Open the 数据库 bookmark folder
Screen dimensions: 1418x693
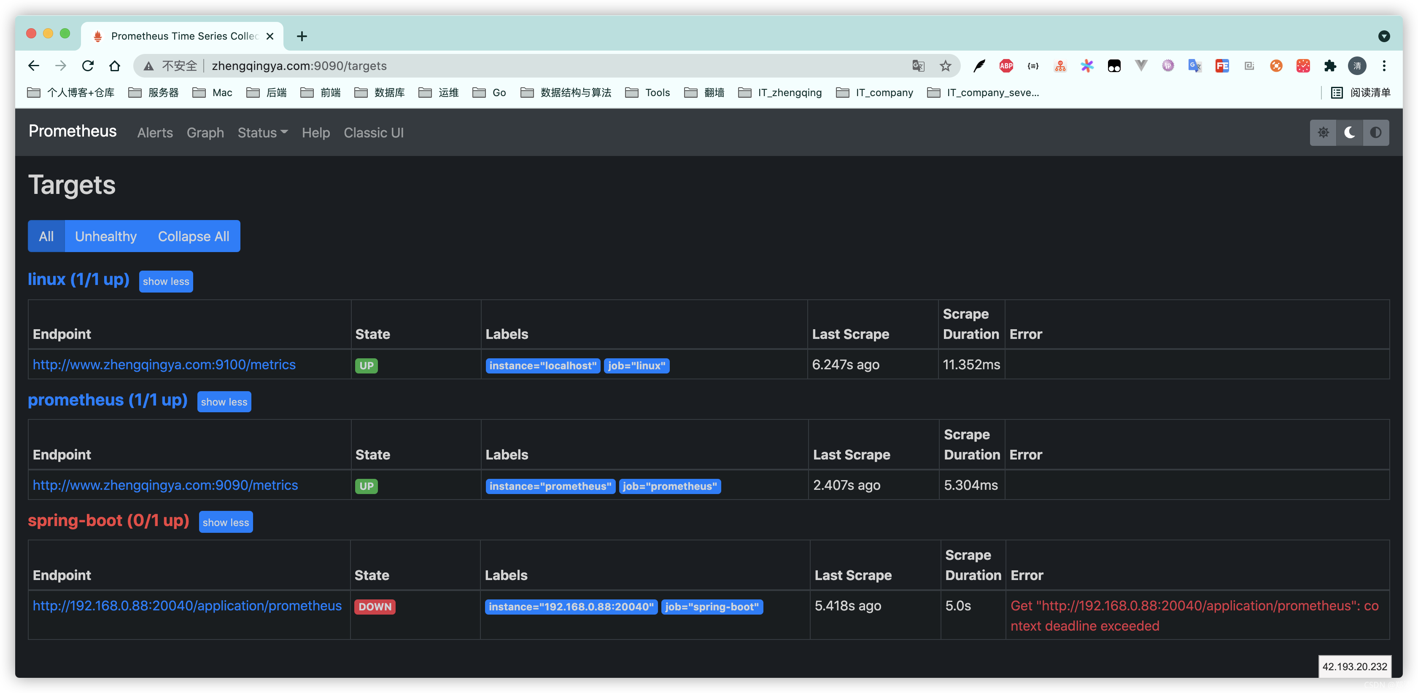click(380, 92)
